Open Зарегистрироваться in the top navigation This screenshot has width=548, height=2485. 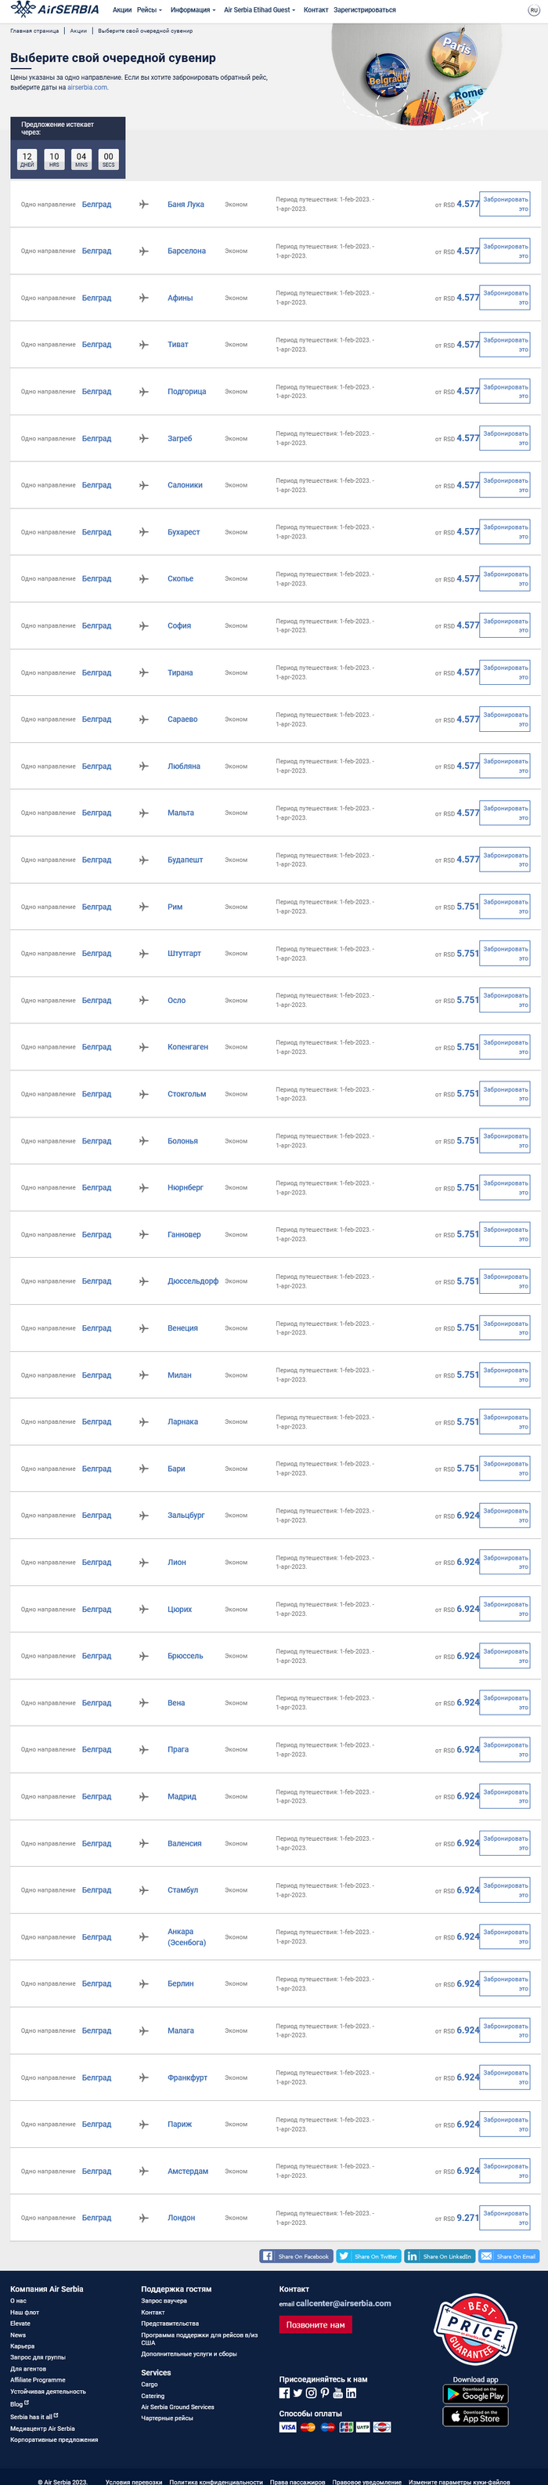364,9
